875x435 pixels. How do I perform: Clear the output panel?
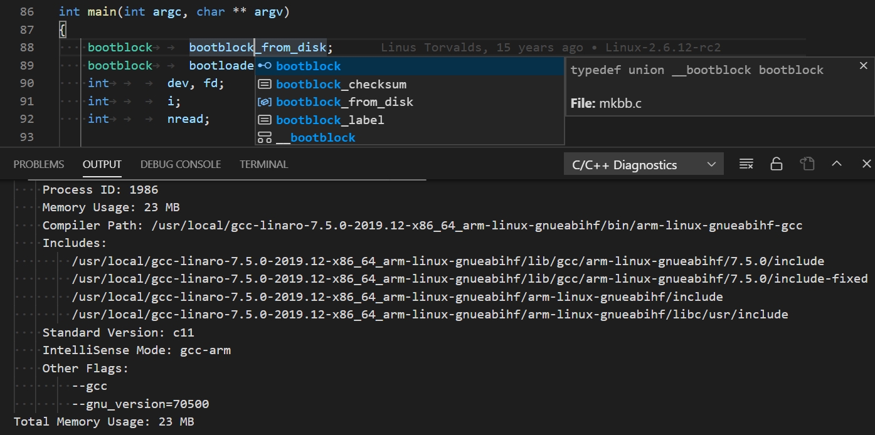pos(746,164)
